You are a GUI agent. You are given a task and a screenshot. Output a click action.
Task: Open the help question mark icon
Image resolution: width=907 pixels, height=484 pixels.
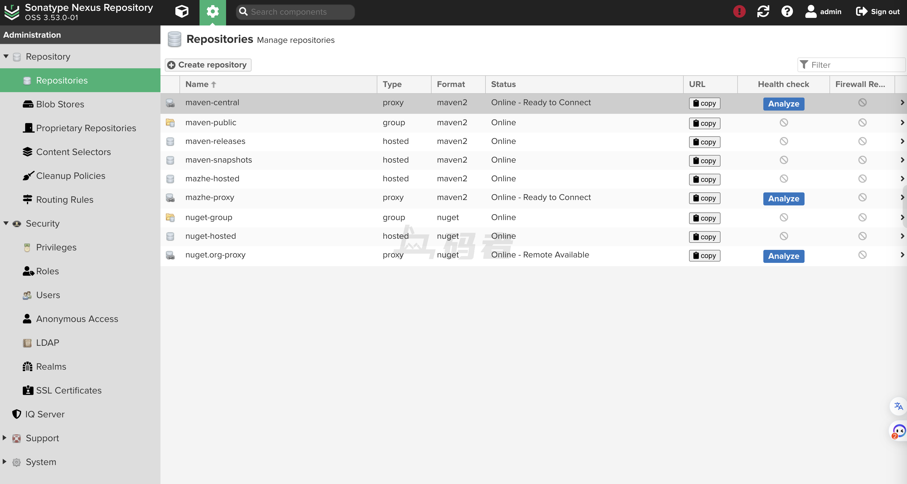click(787, 12)
